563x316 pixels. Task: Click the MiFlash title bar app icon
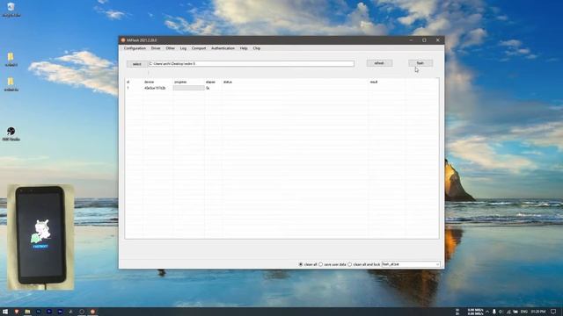123,40
